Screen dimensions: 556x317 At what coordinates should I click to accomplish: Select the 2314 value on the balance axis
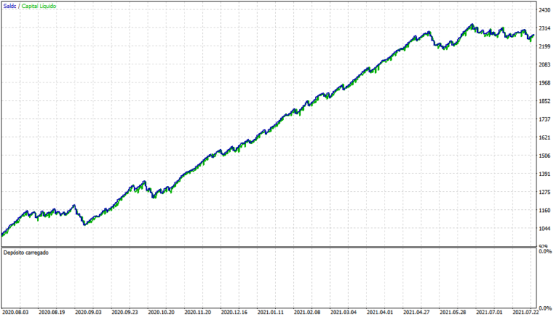pos(544,28)
